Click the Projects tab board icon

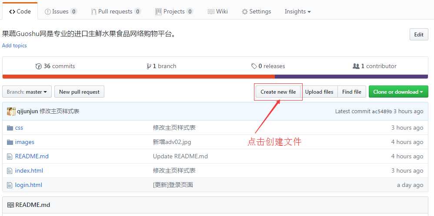coord(158,12)
